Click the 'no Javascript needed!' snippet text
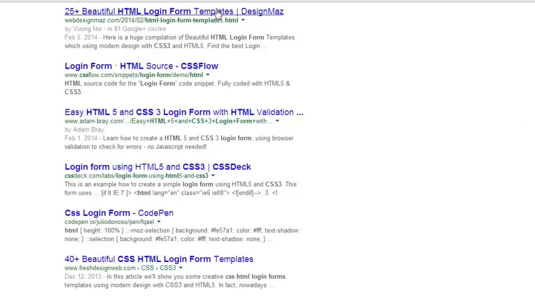Image resolution: width=535 pixels, height=301 pixels. click(178, 147)
